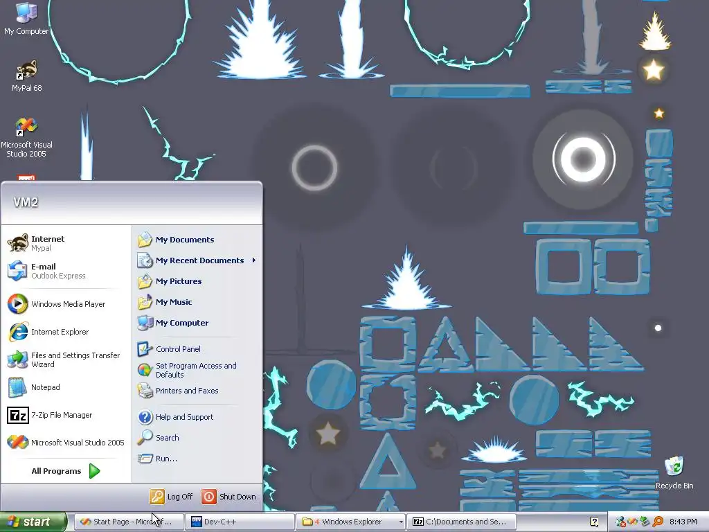Launch MyPal 68 desktop shortcut
Screen dimensions: 709x532
point(26,76)
